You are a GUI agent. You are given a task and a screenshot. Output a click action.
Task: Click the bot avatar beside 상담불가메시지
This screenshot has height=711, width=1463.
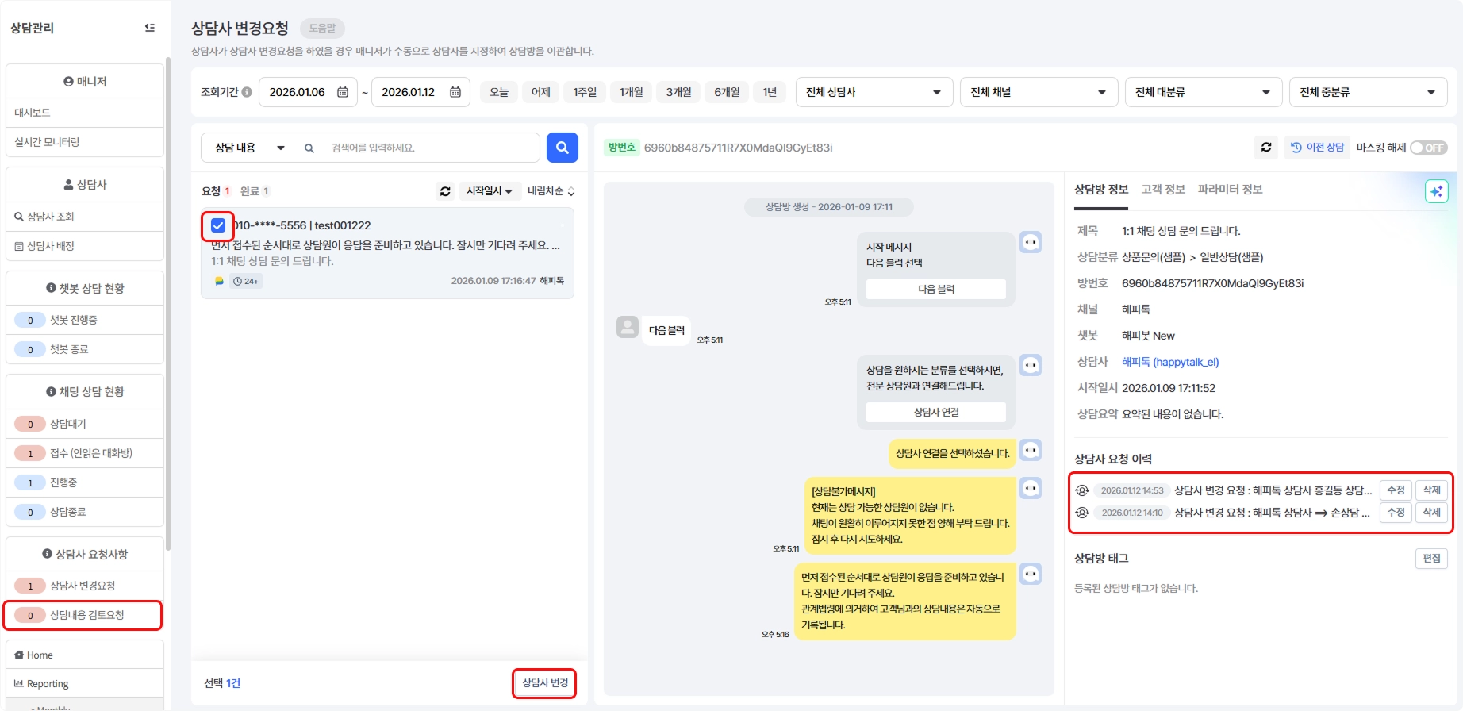tap(1031, 488)
